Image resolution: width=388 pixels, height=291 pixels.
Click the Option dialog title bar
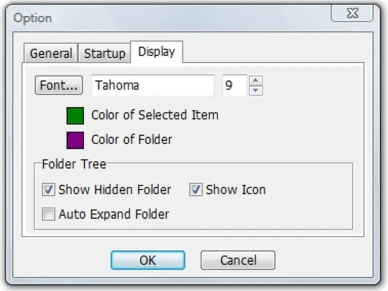pyautogui.click(x=170, y=18)
